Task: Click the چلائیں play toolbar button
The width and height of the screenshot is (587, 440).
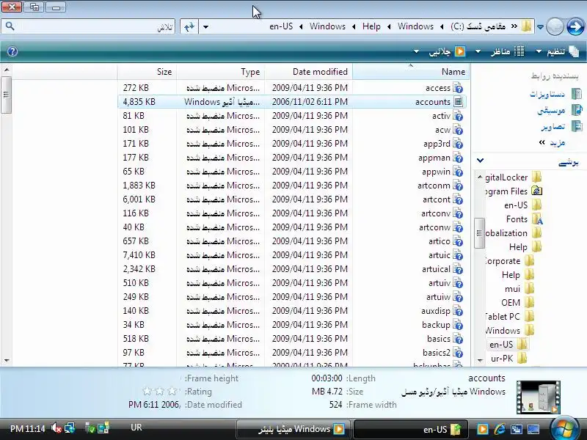Action: pos(447,51)
